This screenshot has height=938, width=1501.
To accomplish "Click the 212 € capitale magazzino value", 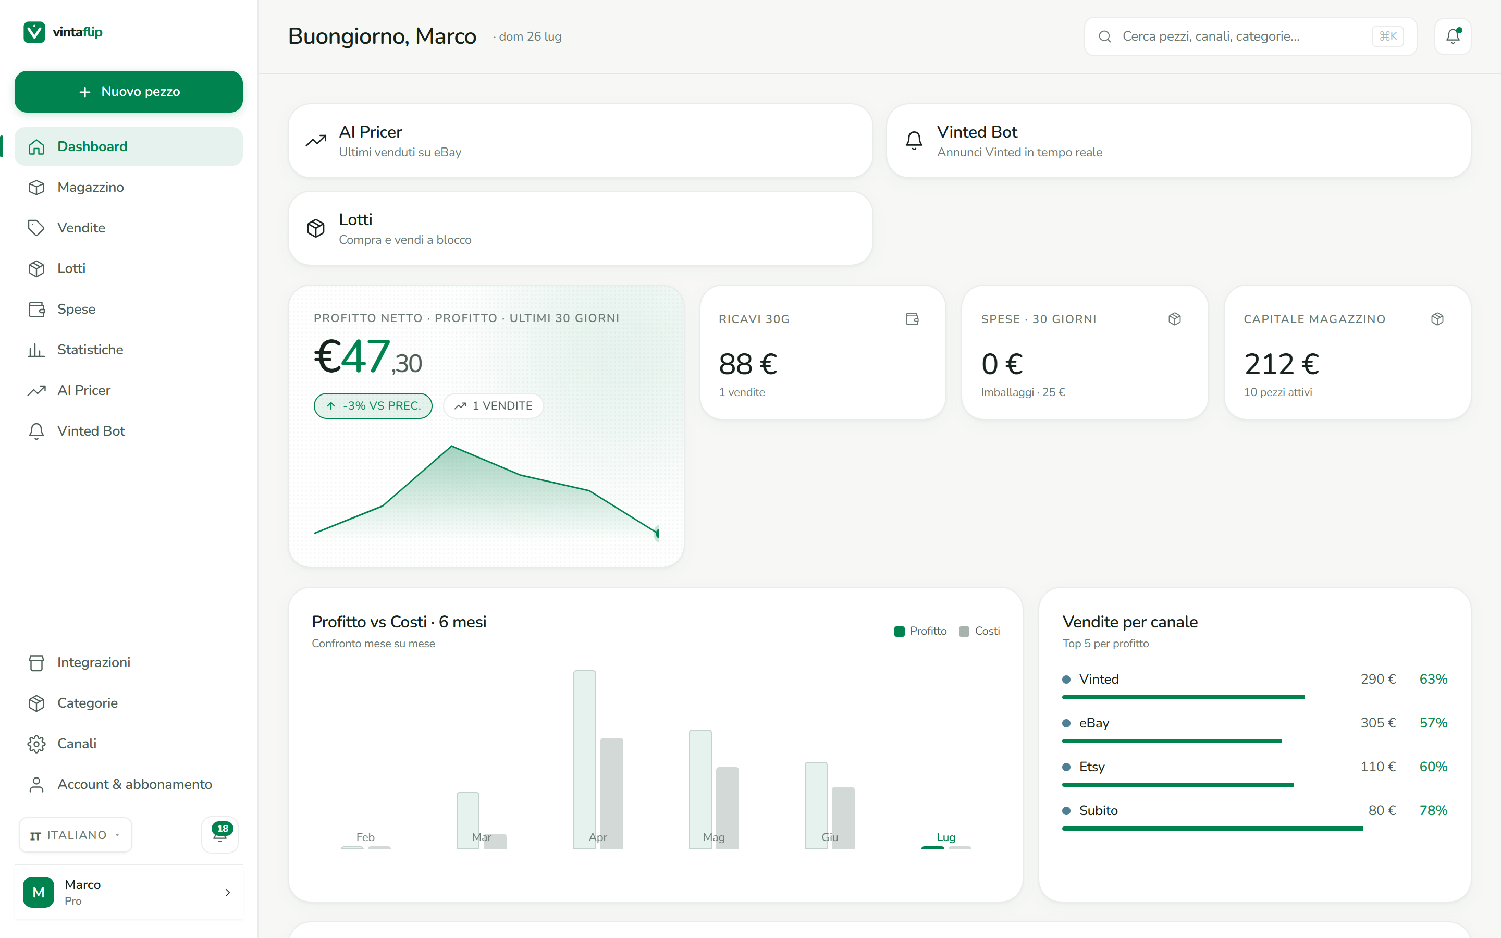I will (1282, 364).
